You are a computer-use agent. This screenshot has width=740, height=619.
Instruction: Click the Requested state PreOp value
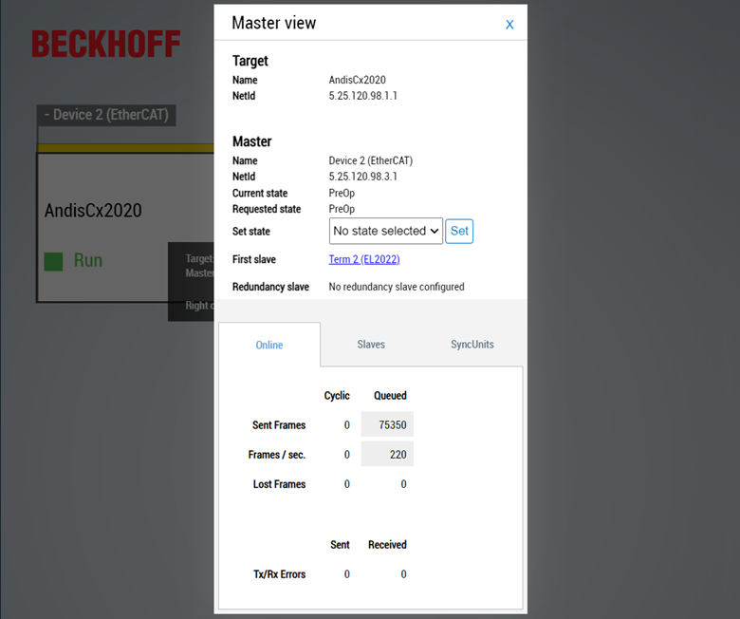coord(342,209)
